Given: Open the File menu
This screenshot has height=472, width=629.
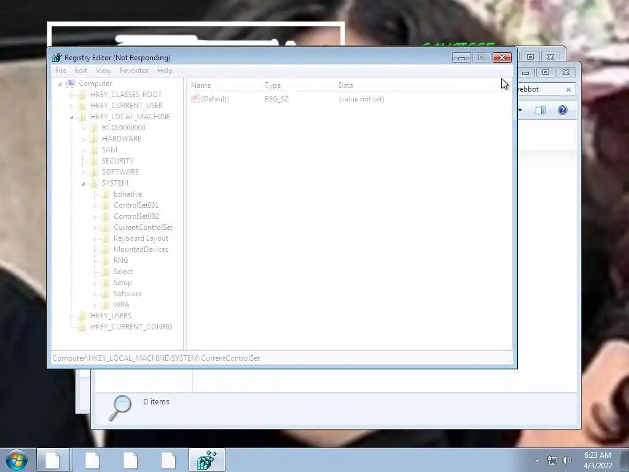Looking at the screenshot, I should pos(61,71).
